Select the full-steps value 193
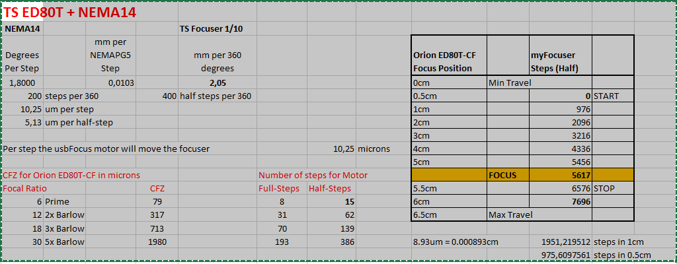677x264 pixels. pos(282,241)
